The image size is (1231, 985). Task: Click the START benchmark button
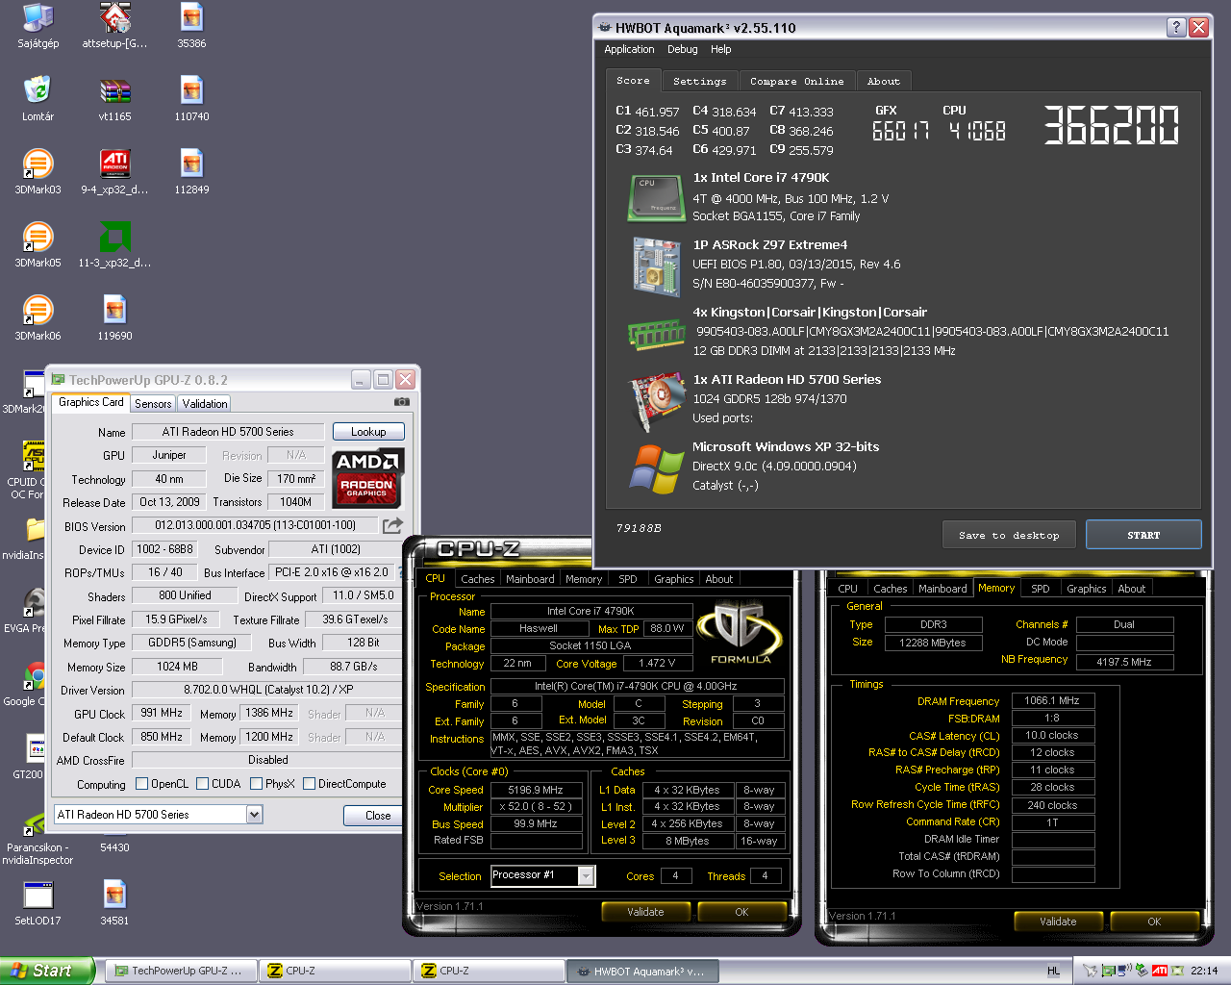tap(1143, 535)
